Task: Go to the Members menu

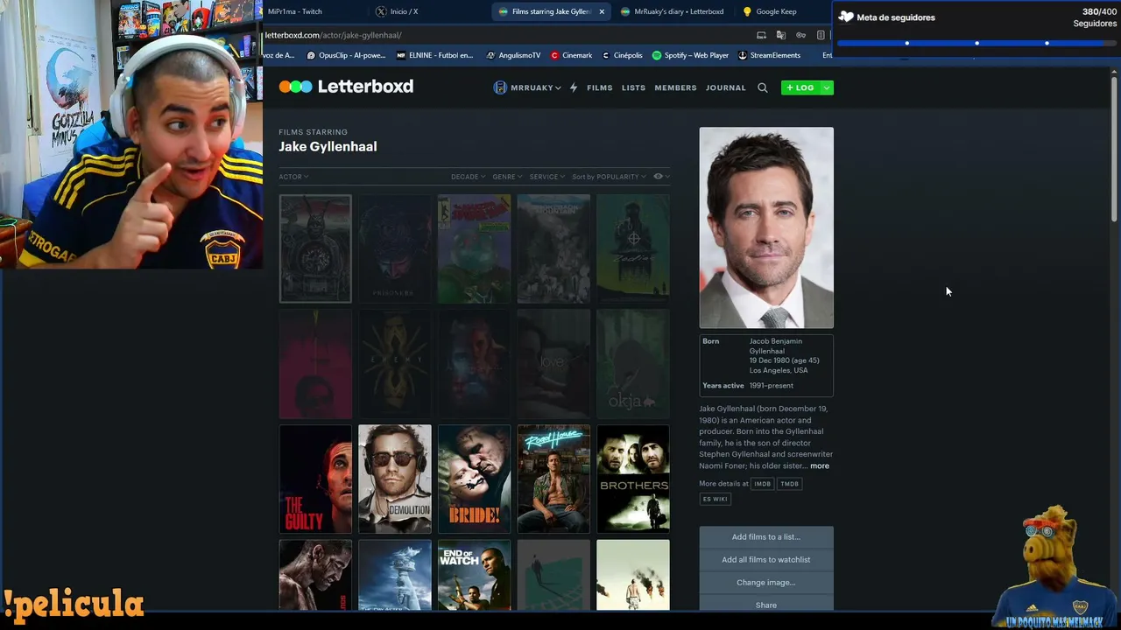Action: tap(675, 87)
